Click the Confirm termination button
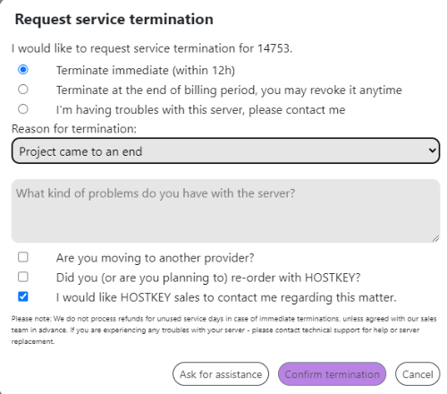The image size is (447, 394). point(332,374)
